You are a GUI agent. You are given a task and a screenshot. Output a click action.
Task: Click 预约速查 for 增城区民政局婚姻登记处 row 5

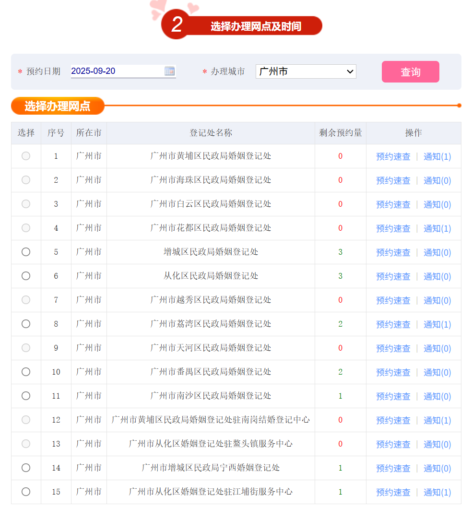393,252
